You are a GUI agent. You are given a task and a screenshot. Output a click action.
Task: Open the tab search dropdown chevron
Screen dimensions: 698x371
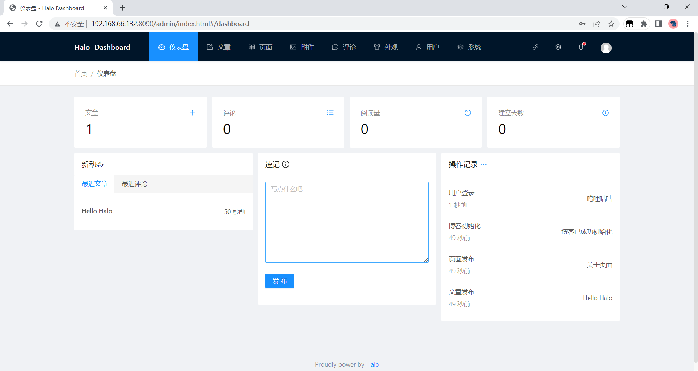pos(625,7)
